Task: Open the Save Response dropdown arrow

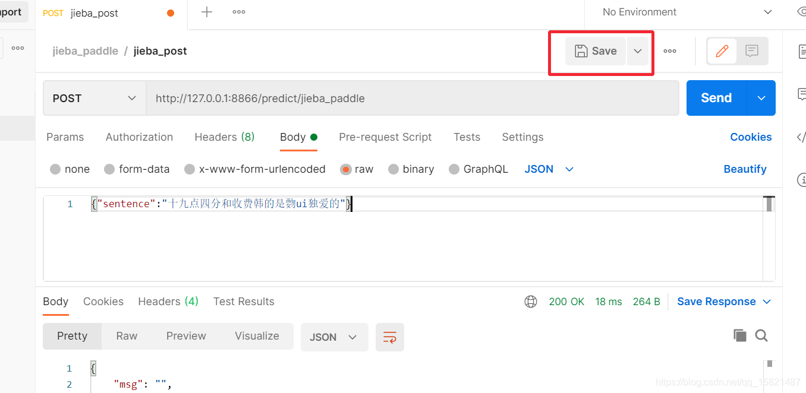Action: point(767,302)
